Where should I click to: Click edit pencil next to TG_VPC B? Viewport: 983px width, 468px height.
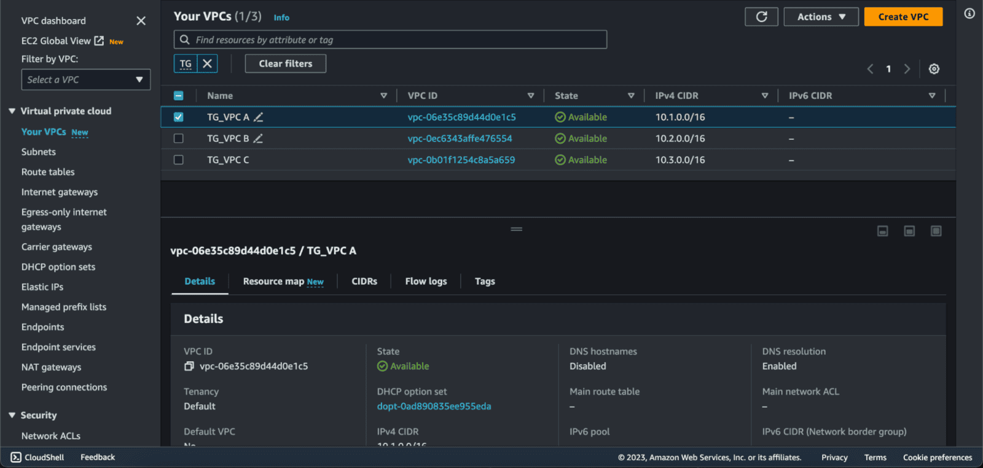pos(259,139)
